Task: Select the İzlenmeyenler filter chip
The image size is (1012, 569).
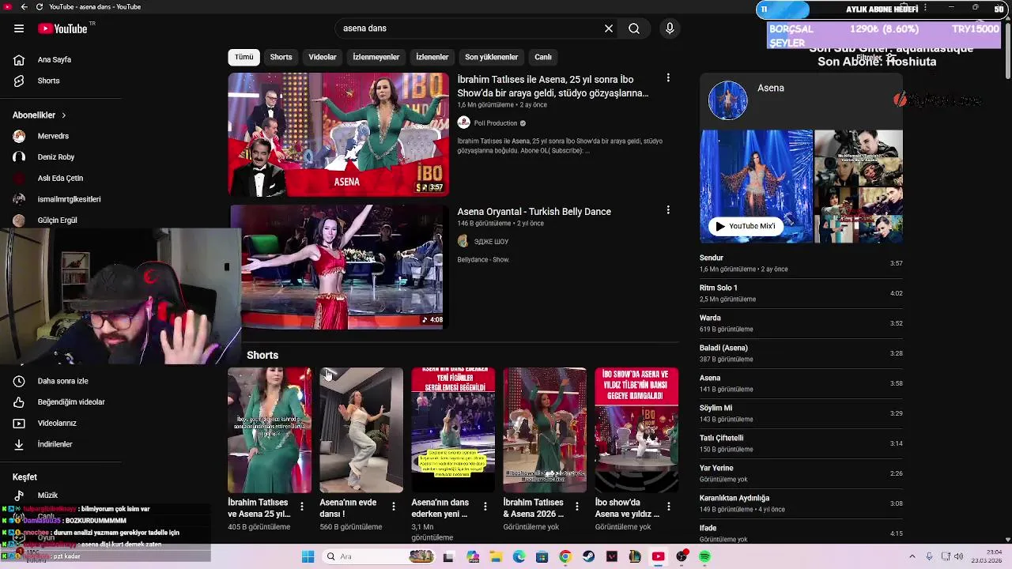Action: (376, 57)
